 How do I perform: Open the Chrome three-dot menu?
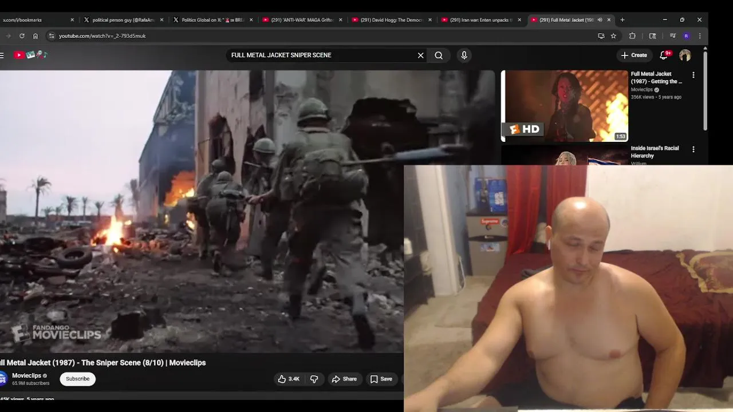(x=699, y=35)
